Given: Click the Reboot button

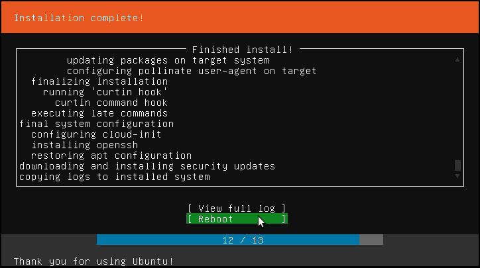Looking at the screenshot, I should tap(237, 219).
